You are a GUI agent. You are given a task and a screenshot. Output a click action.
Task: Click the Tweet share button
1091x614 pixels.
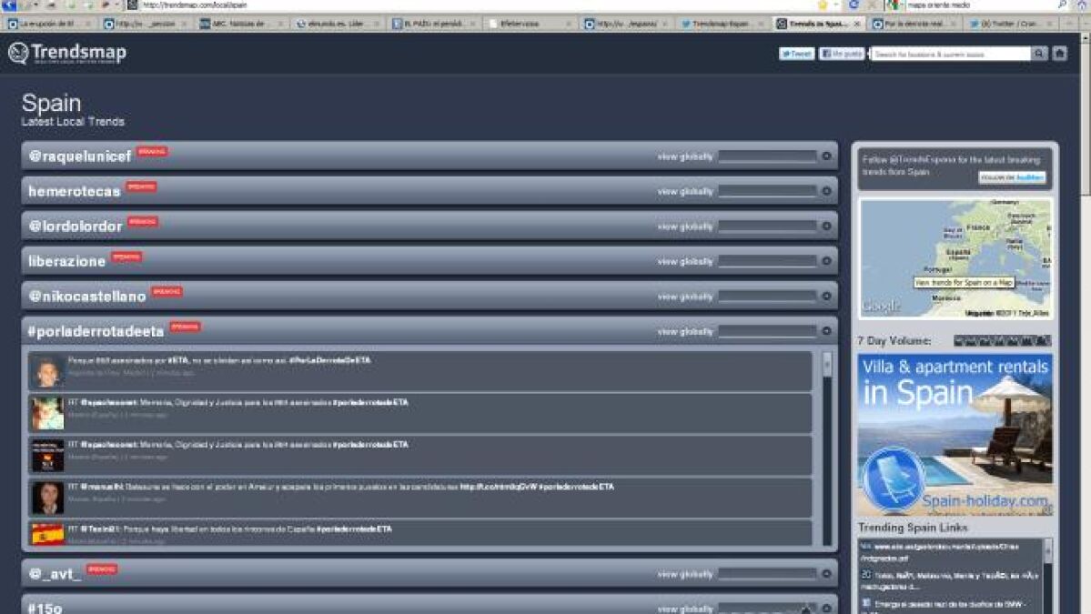click(x=796, y=54)
